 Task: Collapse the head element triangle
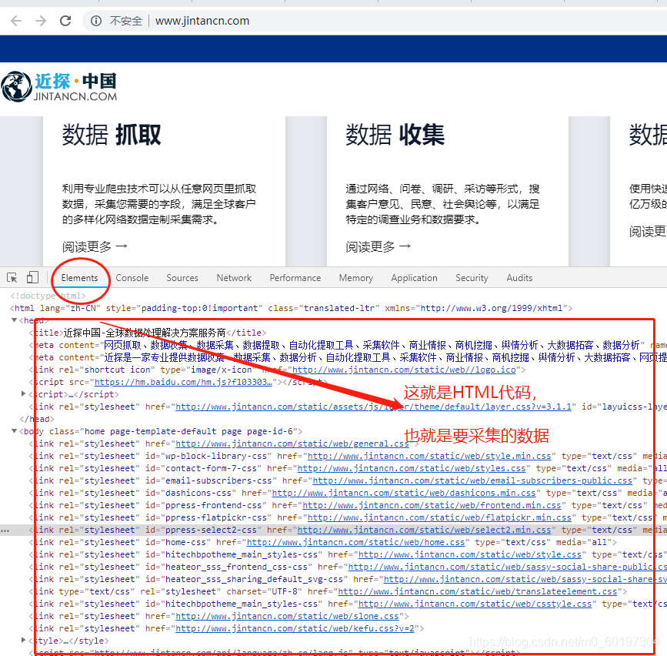tap(14, 320)
